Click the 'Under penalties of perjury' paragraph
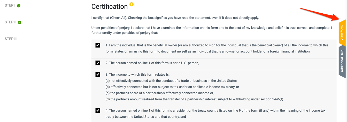Image resolution: width=347 pixels, height=122 pixels. [211, 30]
